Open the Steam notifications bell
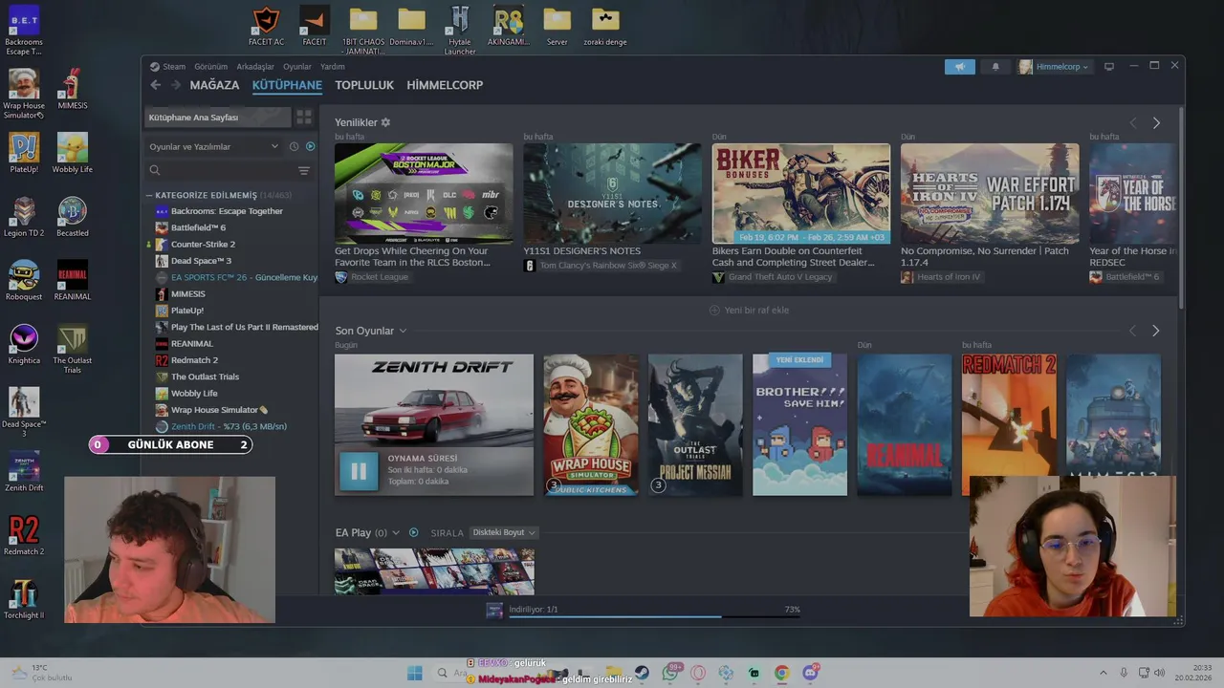The height and width of the screenshot is (688, 1224). 995,67
